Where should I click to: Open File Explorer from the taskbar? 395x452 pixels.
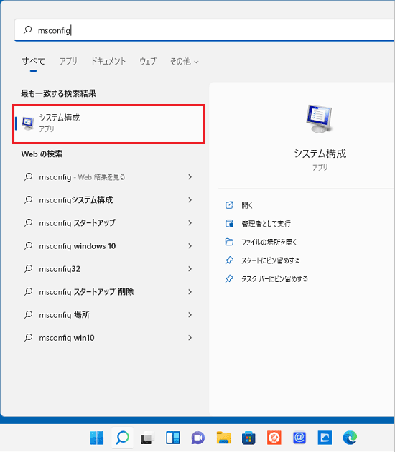tap(223, 438)
